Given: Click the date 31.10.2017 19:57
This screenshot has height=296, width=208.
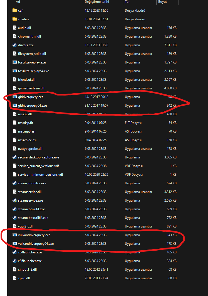Looking at the screenshot, I should (96, 106).
